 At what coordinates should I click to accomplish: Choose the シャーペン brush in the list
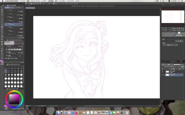pos(14,25)
